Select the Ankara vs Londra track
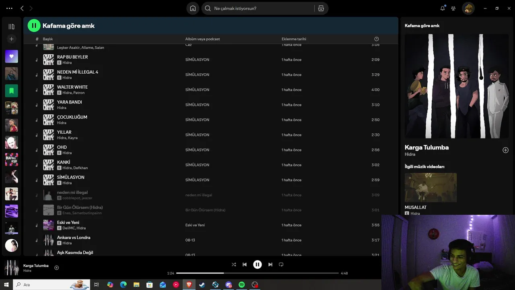 (x=210, y=240)
